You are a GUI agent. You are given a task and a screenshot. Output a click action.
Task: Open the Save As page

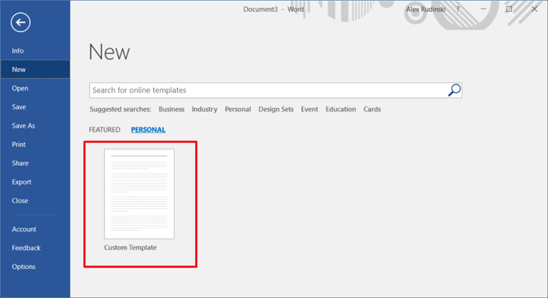click(x=35, y=126)
